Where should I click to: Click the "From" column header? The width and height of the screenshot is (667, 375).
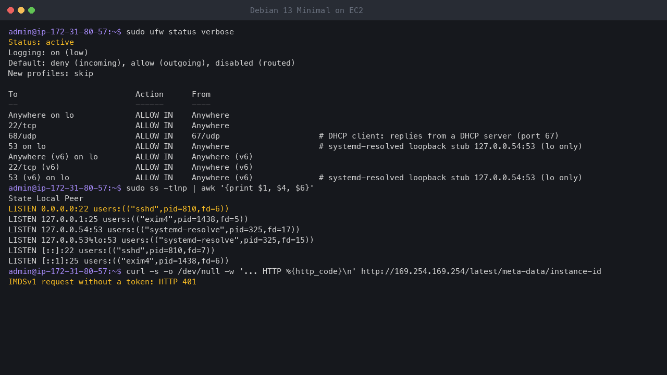(x=201, y=94)
